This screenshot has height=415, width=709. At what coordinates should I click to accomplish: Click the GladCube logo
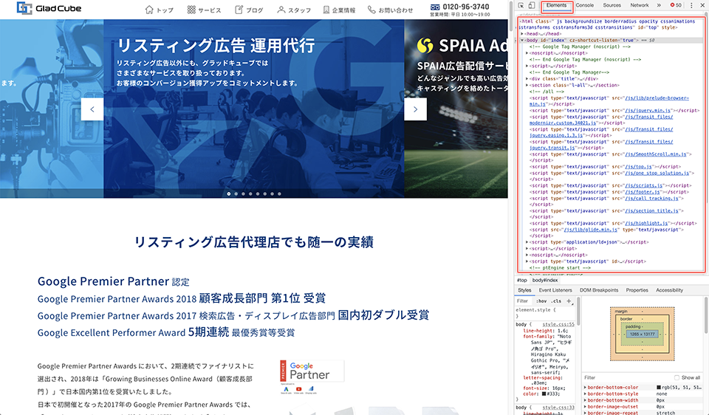coord(49,8)
